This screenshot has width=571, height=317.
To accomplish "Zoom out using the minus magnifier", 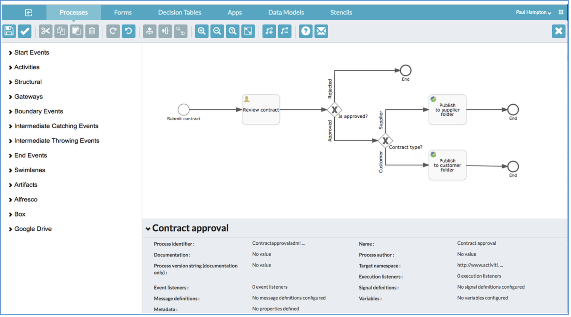I will point(217,31).
